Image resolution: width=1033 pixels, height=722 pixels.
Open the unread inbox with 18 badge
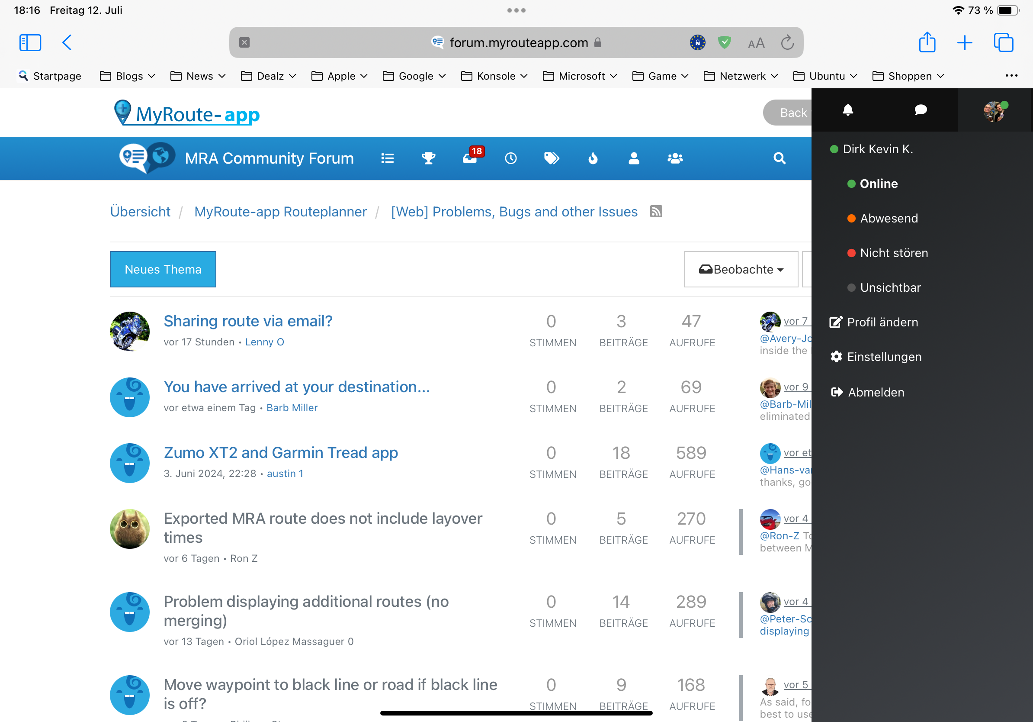[470, 158]
